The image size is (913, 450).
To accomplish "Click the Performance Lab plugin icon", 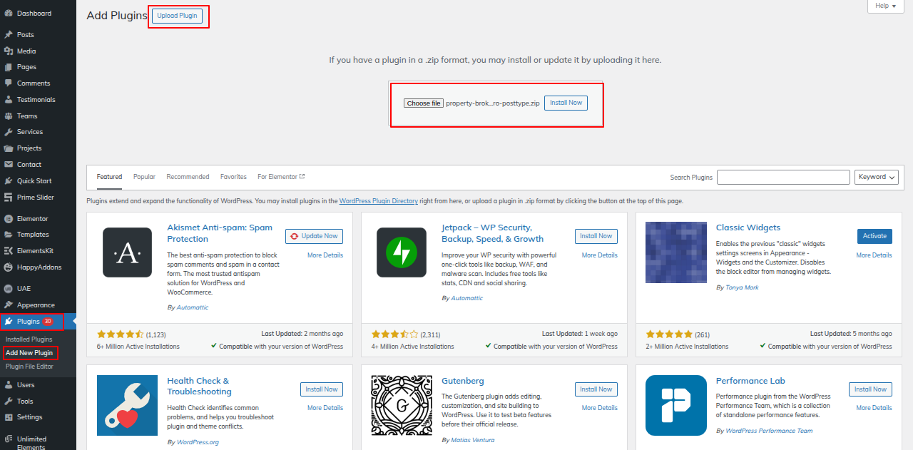I will click(676, 405).
